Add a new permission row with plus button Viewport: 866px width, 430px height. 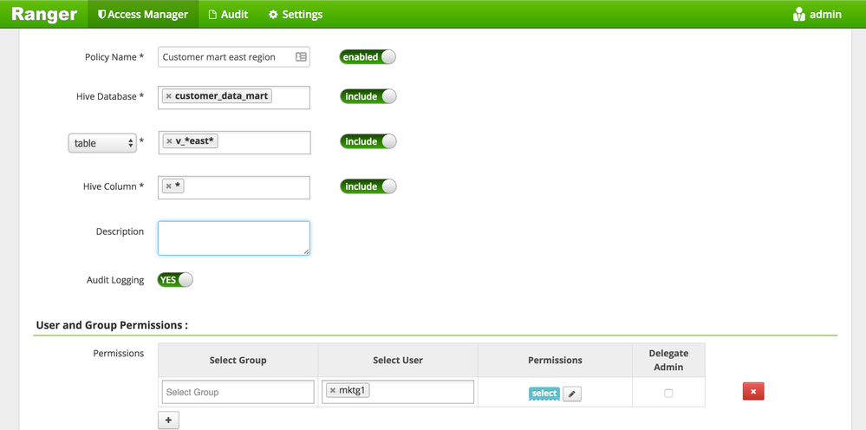click(168, 420)
